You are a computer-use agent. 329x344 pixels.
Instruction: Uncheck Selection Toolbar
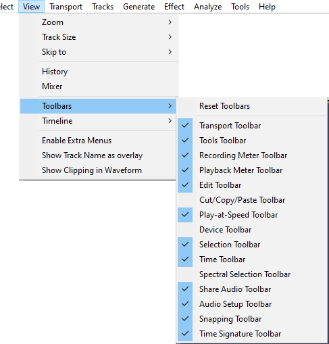coord(252,245)
